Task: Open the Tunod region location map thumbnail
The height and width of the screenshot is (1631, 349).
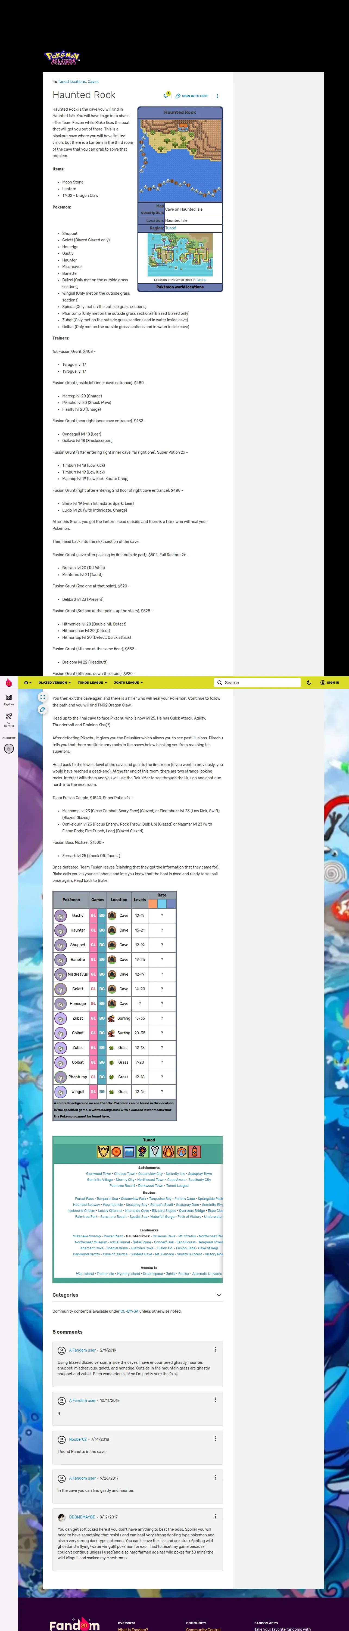Action: pyautogui.click(x=180, y=254)
